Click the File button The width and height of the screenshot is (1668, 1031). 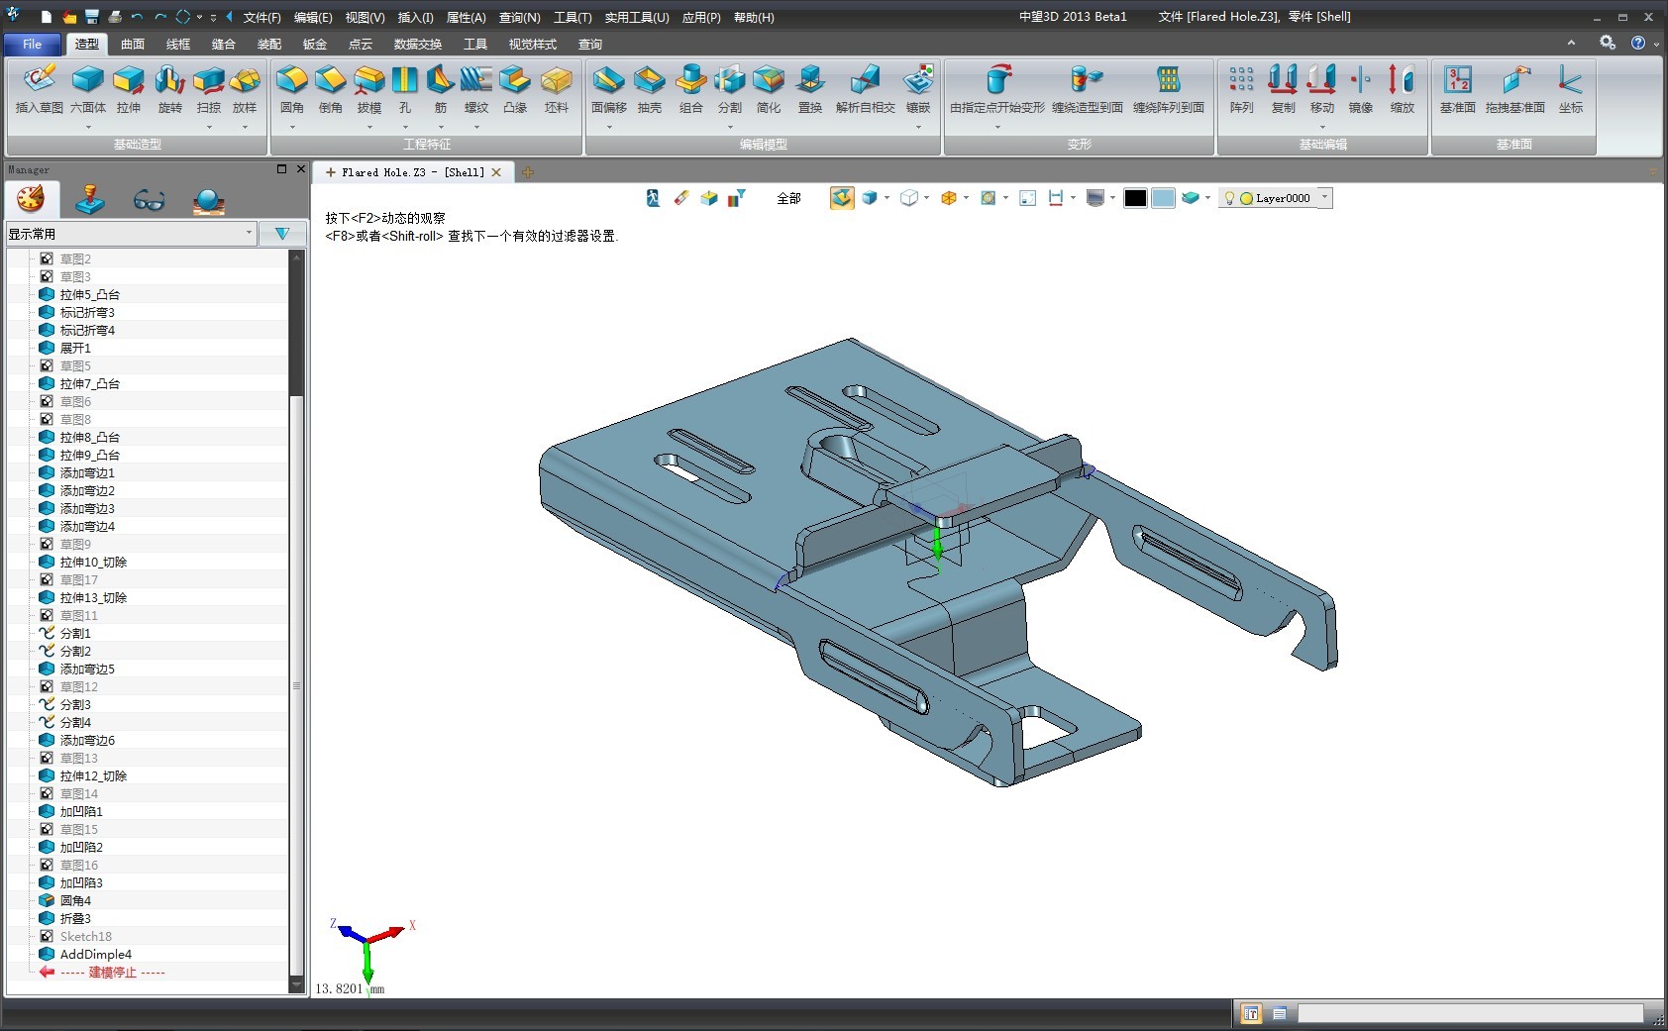coord(32,44)
